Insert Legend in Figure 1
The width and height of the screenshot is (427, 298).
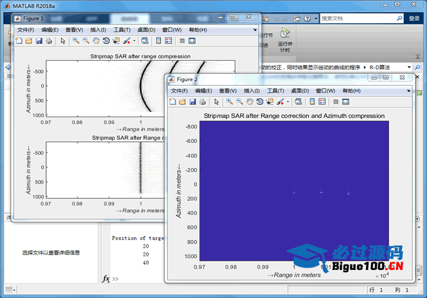(168, 41)
